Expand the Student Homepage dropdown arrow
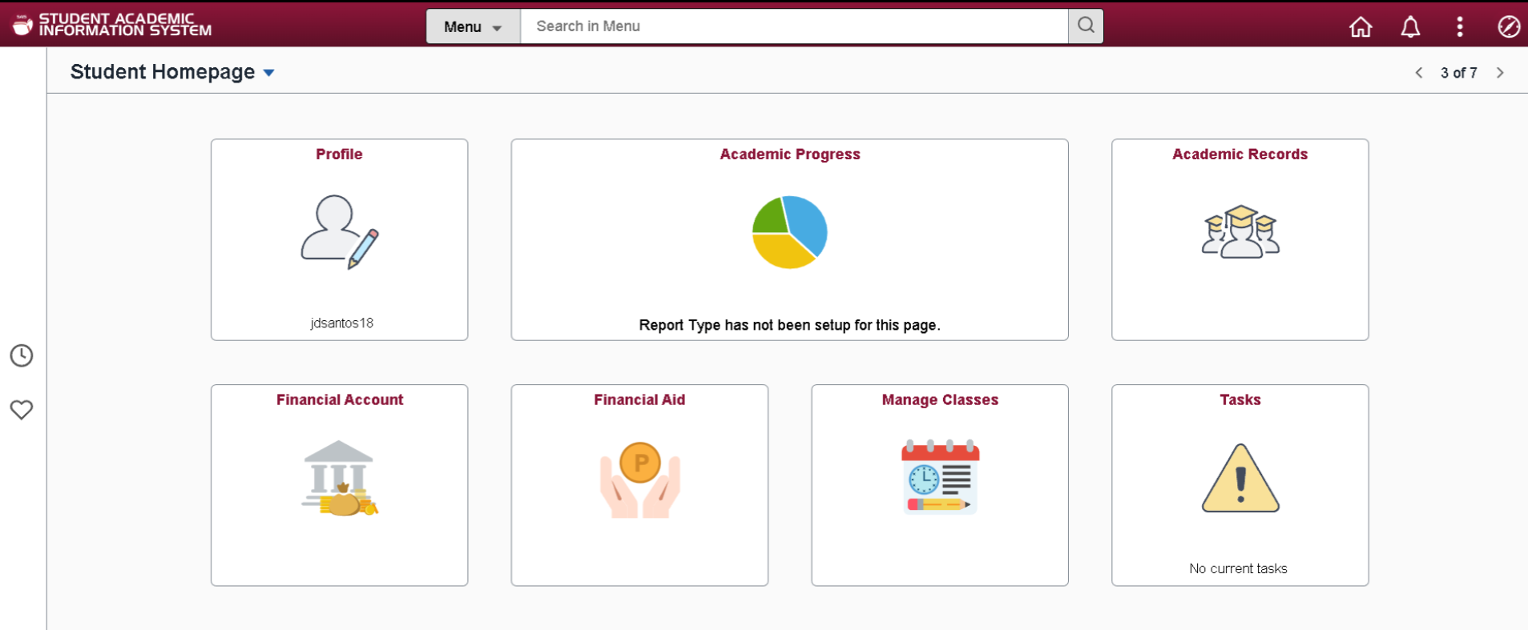This screenshot has height=630, width=1528. [269, 73]
